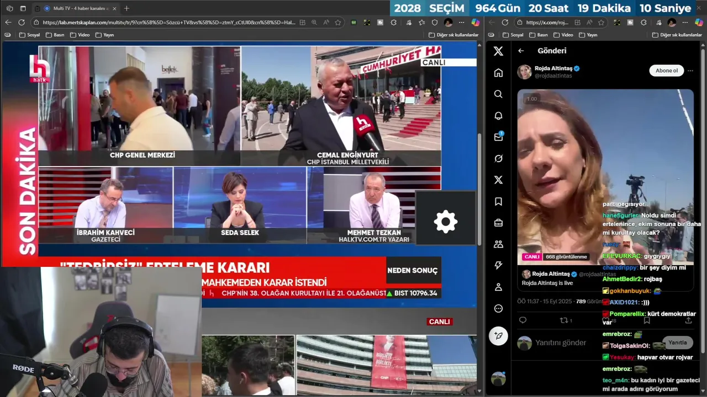Open Profile person icon in X sidebar
The width and height of the screenshot is (707, 397).
tap(498, 287)
